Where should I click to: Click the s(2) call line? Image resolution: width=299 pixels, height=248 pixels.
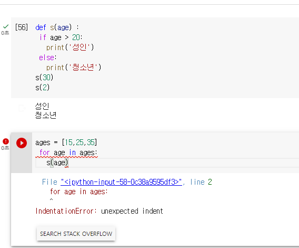click(42, 88)
